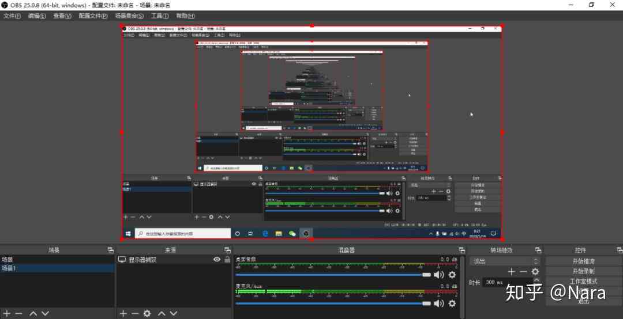Adjust the 麦克风/Aux volume slider handle
Screen dimensions: 623x319
[427, 303]
